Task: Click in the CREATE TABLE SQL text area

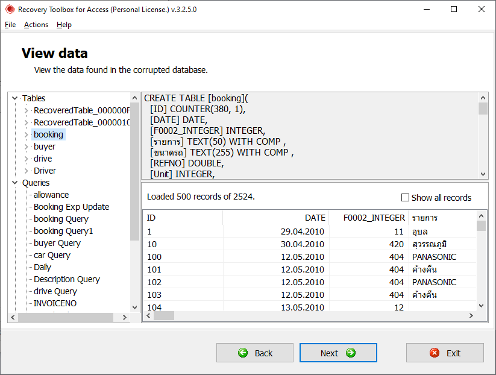Action: click(x=310, y=136)
